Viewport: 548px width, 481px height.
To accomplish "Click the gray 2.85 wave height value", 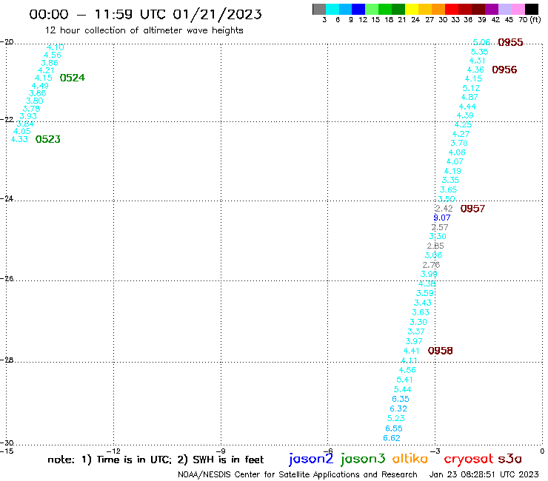I will click(x=435, y=246).
